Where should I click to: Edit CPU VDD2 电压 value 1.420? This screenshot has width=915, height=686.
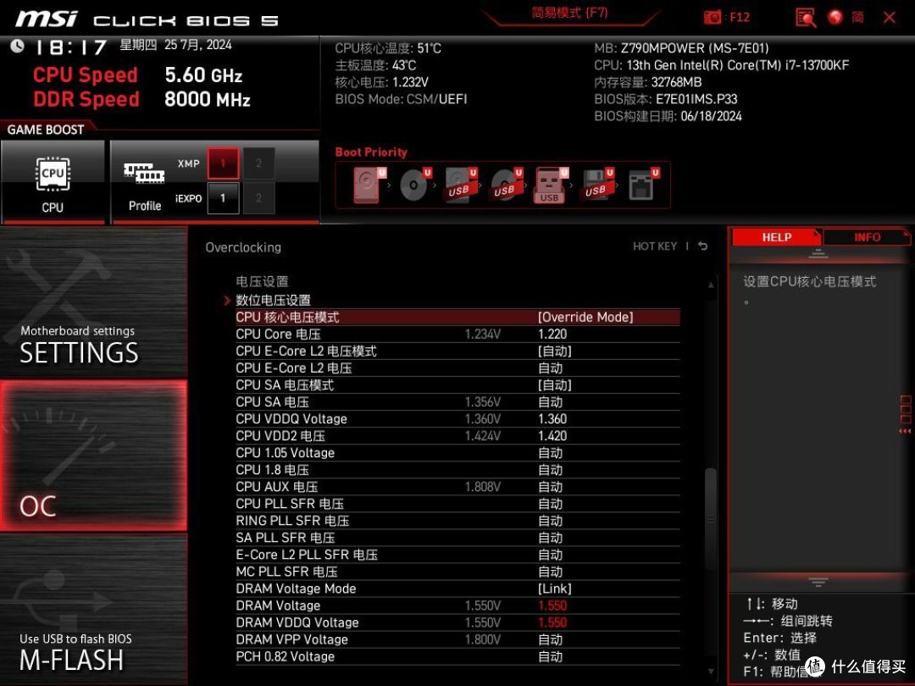[x=552, y=436]
